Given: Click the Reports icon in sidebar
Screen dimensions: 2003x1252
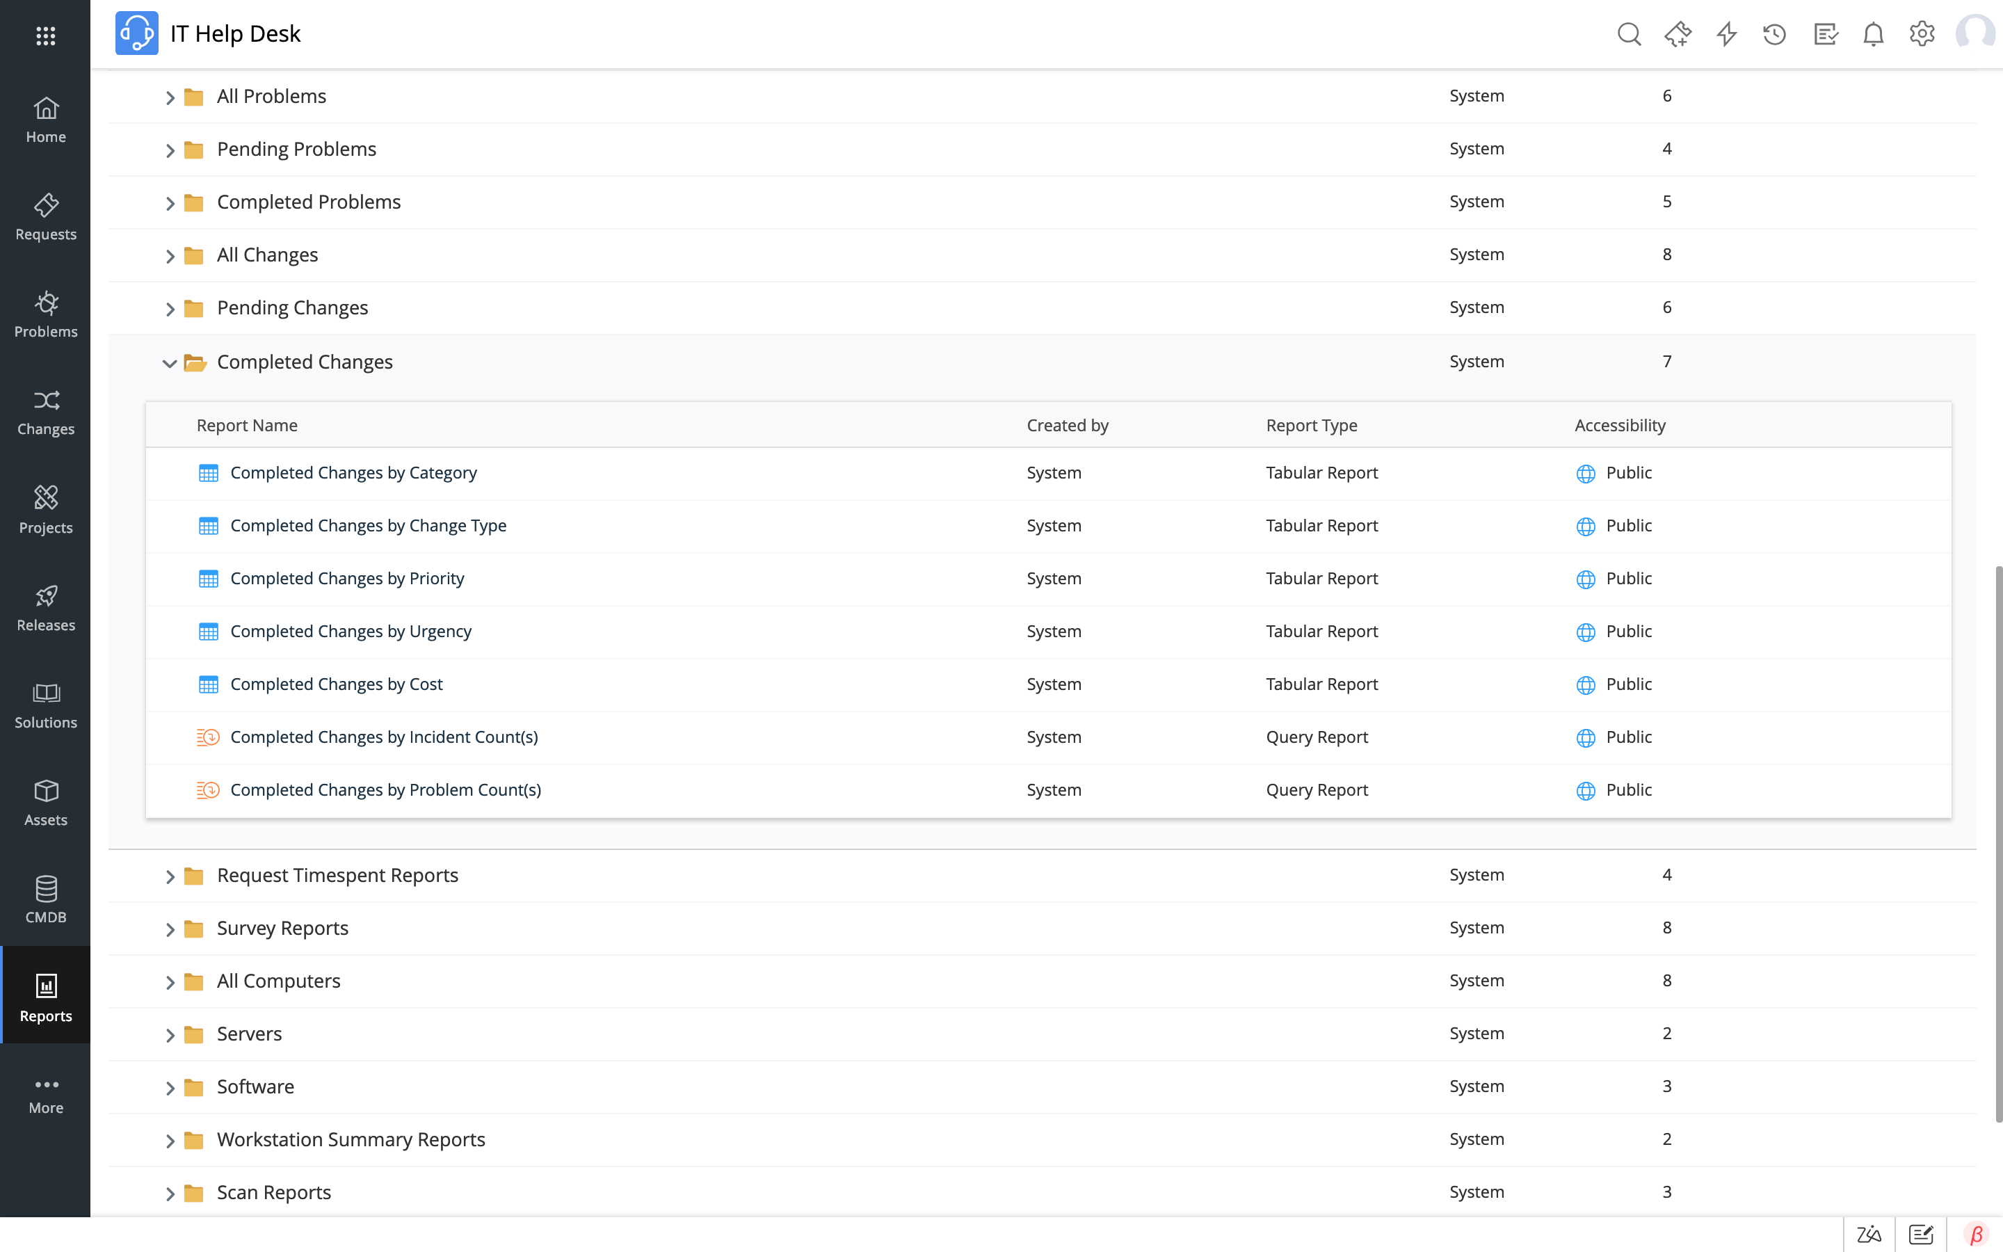Looking at the screenshot, I should coord(45,994).
